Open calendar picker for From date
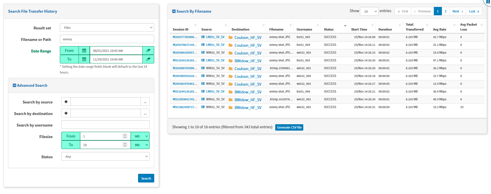 (x=84, y=50)
